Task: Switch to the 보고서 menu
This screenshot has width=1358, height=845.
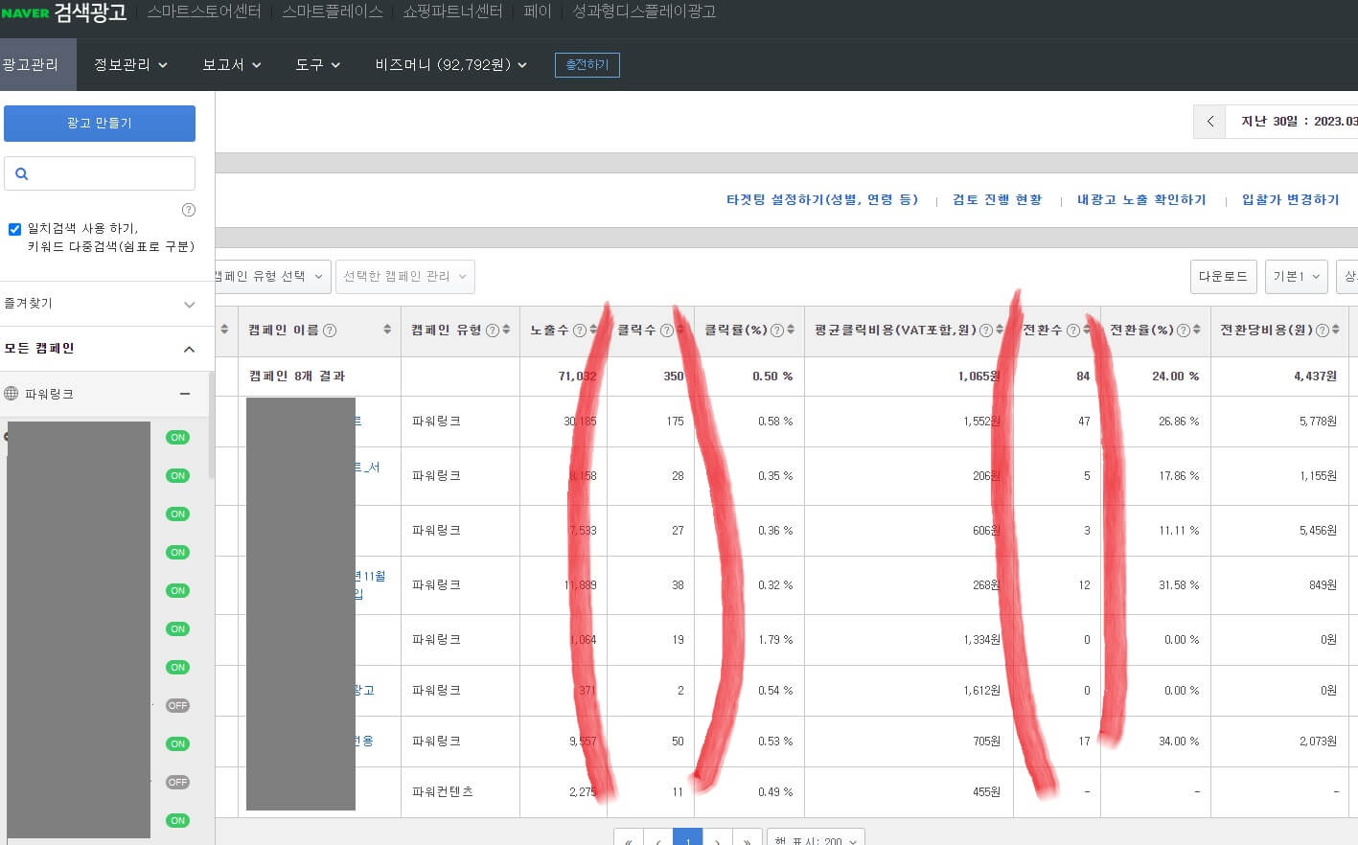Action: tap(230, 64)
